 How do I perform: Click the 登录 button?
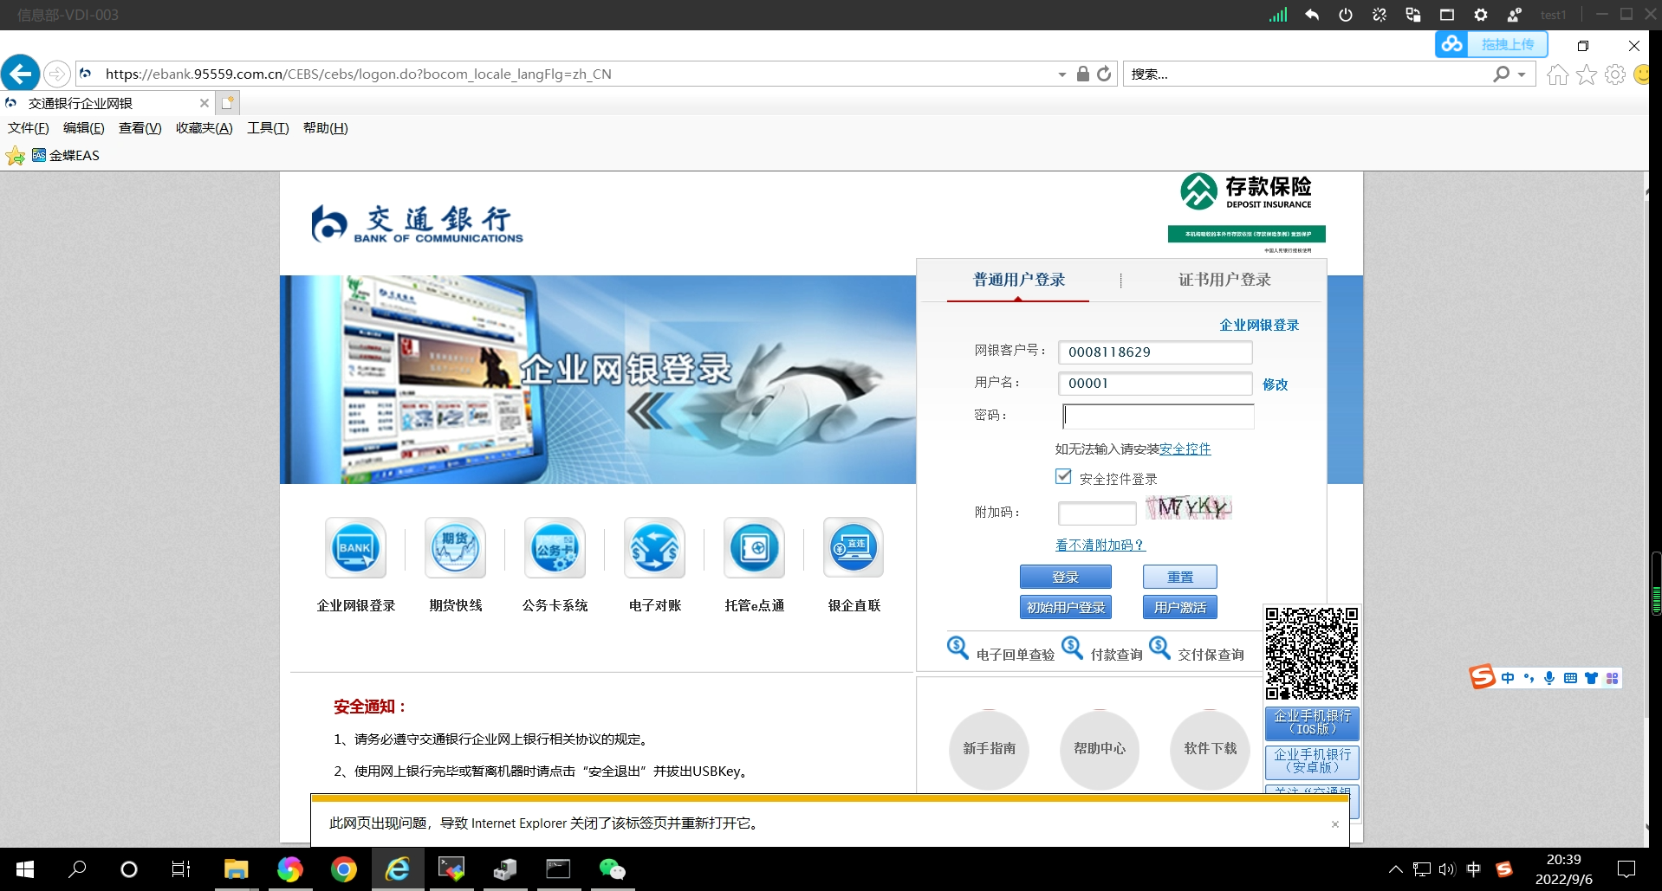pos(1066,577)
